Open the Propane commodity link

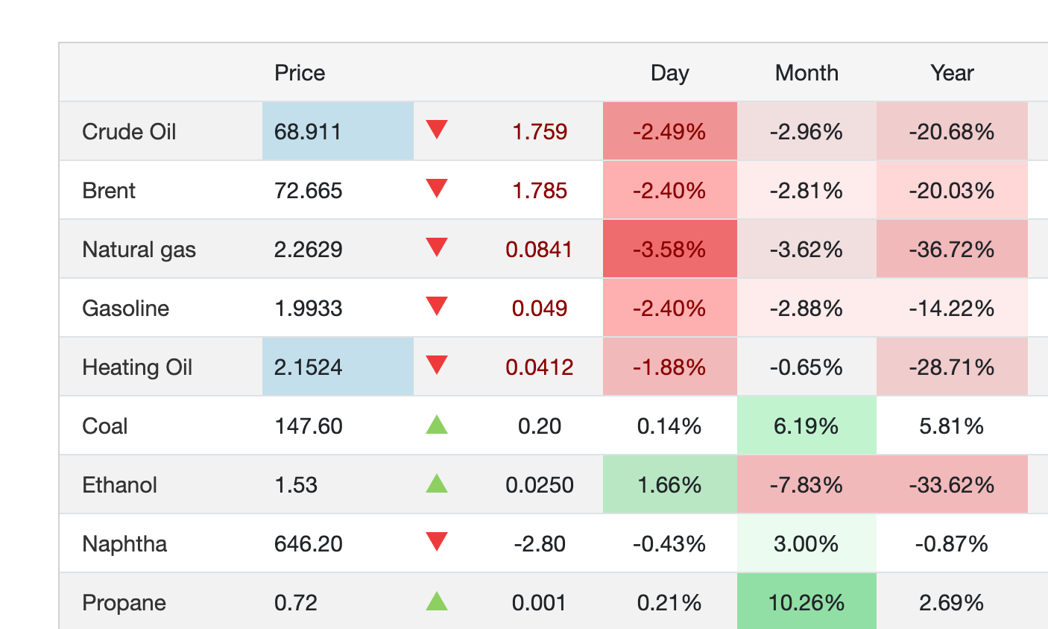[124, 603]
